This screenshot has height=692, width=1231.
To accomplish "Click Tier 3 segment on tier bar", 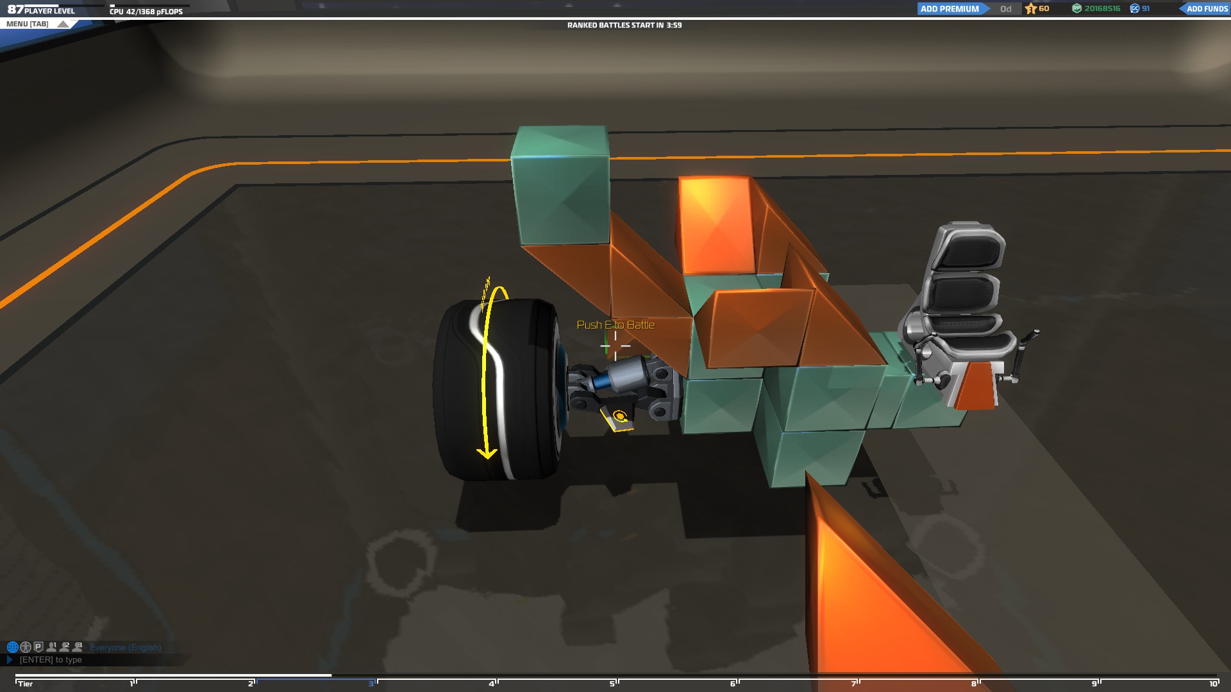I will tap(314, 682).
